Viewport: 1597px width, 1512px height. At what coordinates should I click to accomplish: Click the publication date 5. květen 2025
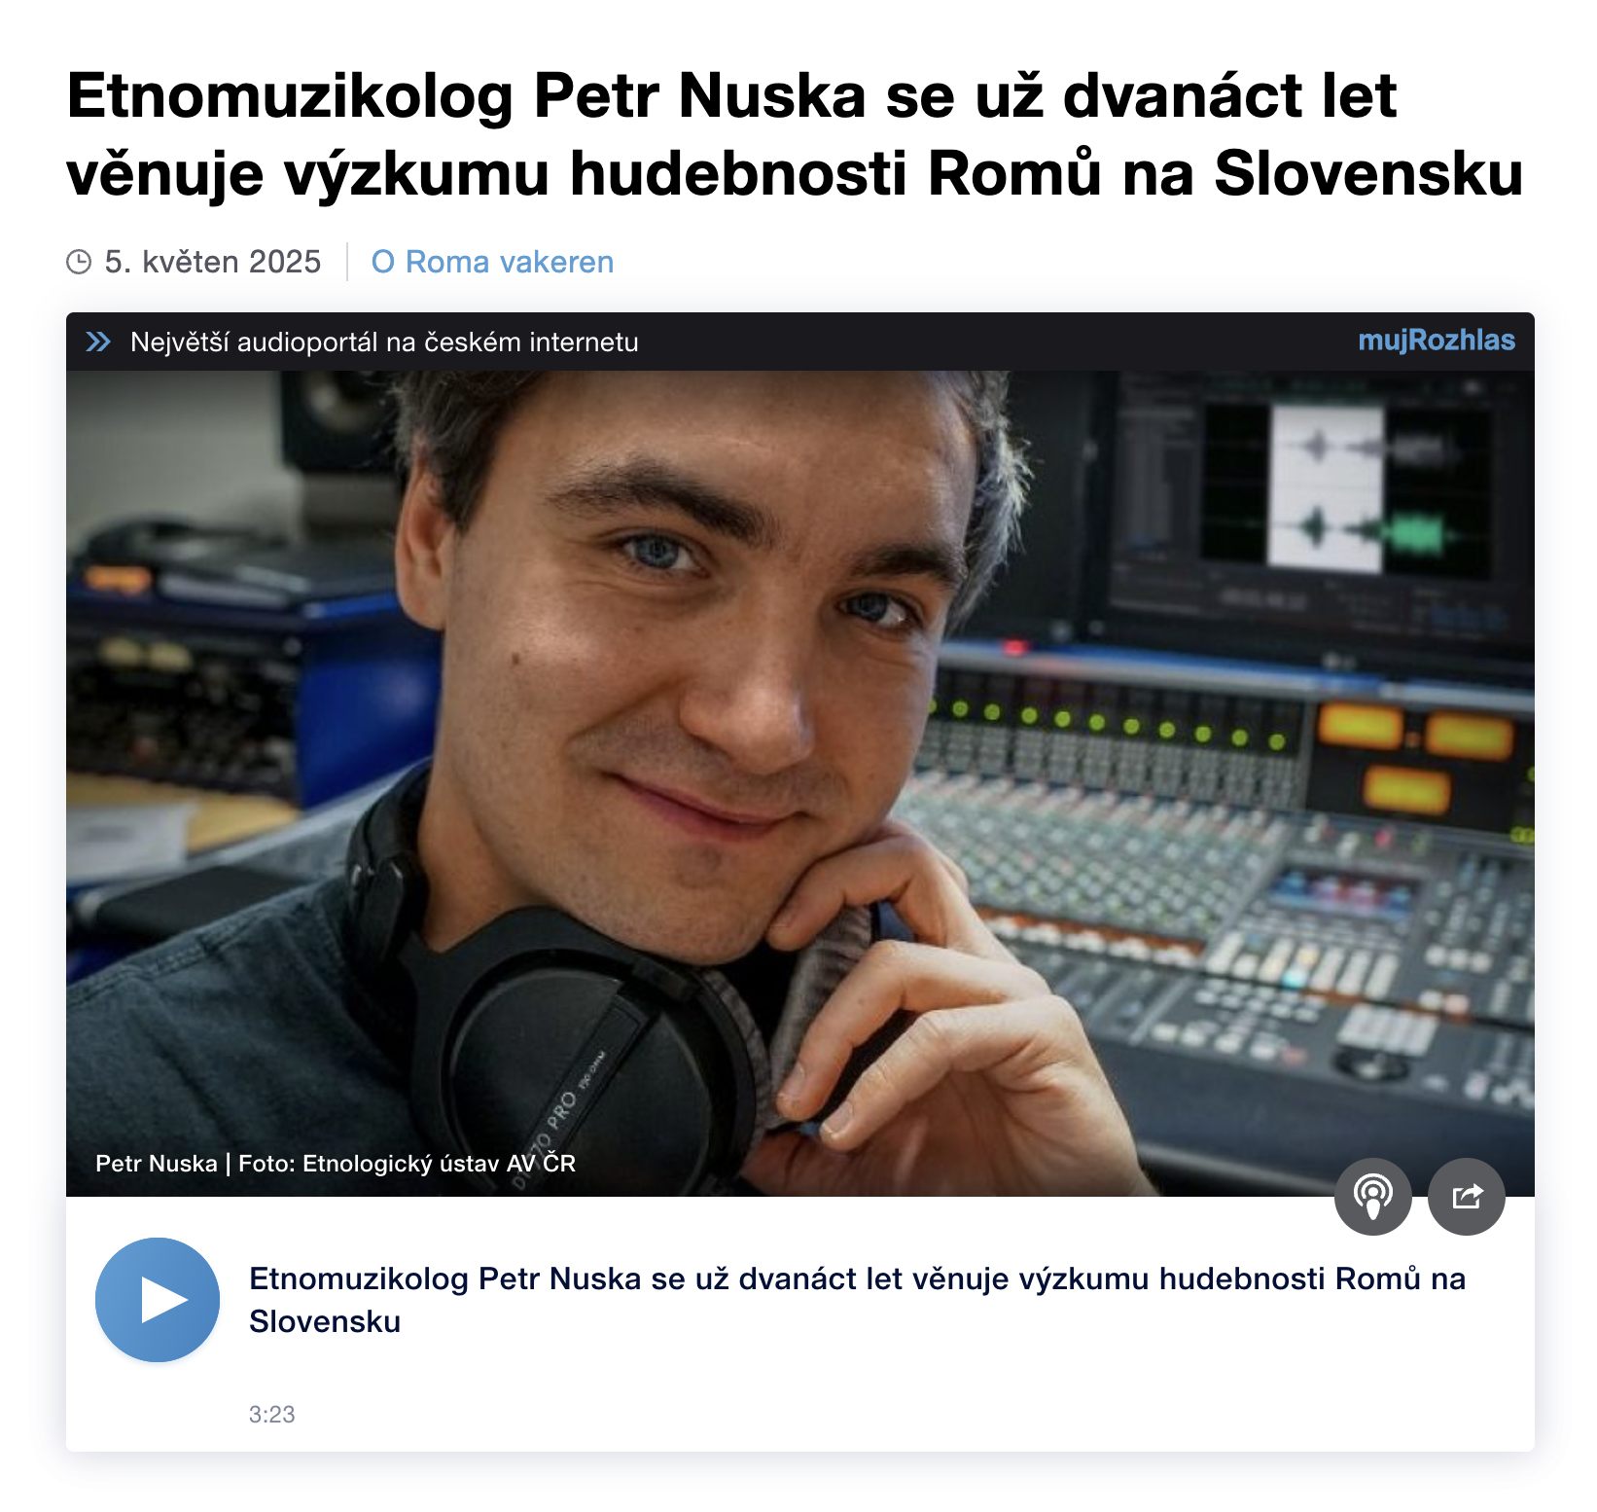pyautogui.click(x=213, y=262)
